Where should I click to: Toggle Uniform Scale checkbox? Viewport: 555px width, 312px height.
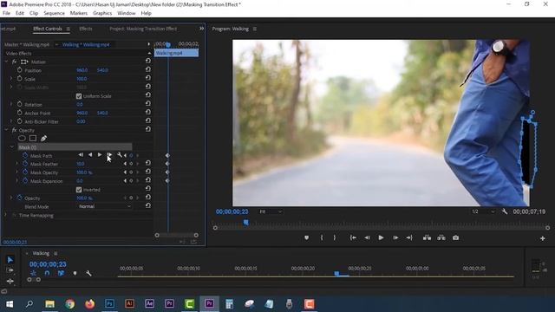point(79,96)
